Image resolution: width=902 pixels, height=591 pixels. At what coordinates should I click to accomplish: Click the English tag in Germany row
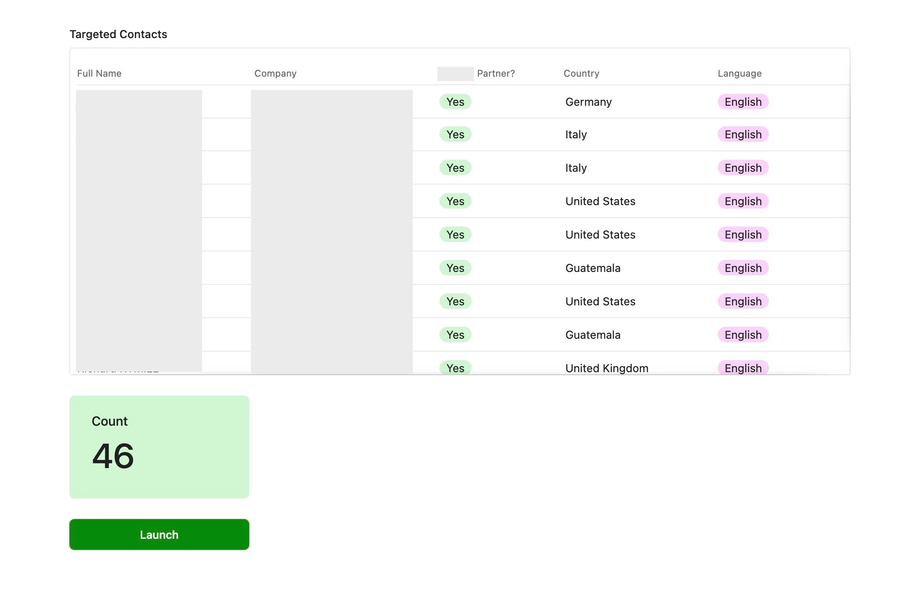pos(743,102)
